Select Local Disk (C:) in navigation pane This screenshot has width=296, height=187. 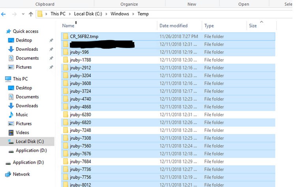[30, 141]
